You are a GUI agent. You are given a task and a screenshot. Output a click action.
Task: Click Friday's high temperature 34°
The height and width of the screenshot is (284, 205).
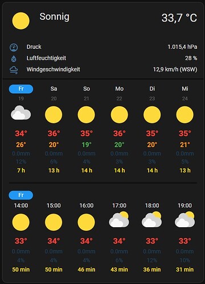click(21, 133)
